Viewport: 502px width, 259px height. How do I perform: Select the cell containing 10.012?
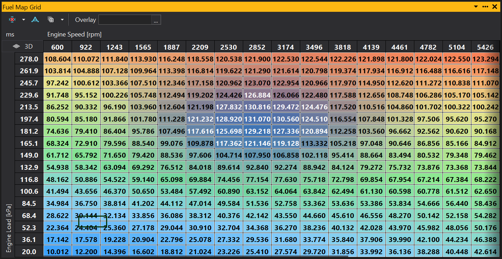(x=57, y=252)
